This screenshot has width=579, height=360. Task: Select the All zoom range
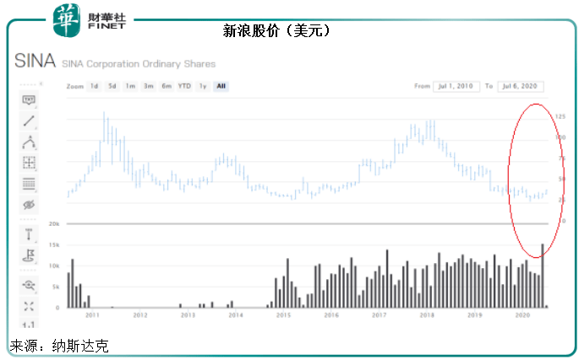pyautogui.click(x=221, y=86)
